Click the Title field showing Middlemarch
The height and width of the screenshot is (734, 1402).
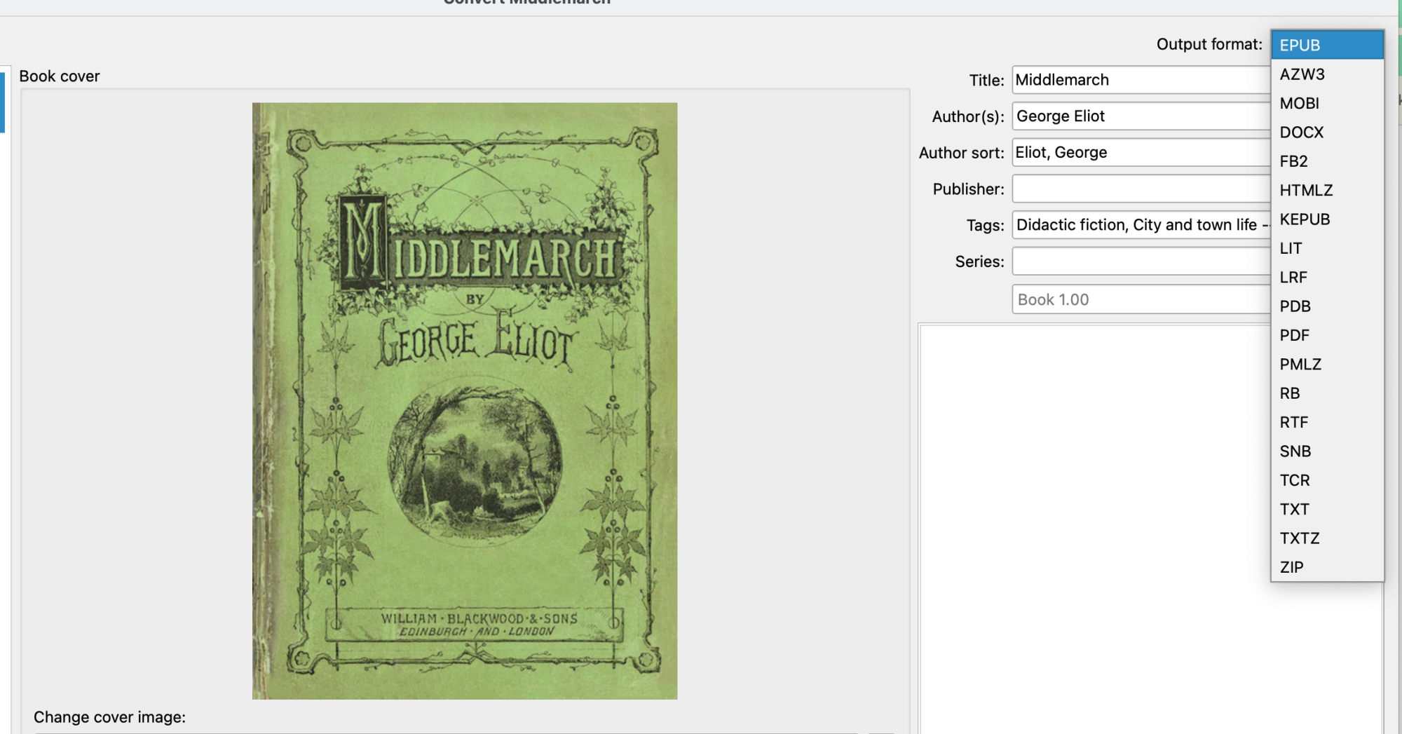tap(1136, 80)
